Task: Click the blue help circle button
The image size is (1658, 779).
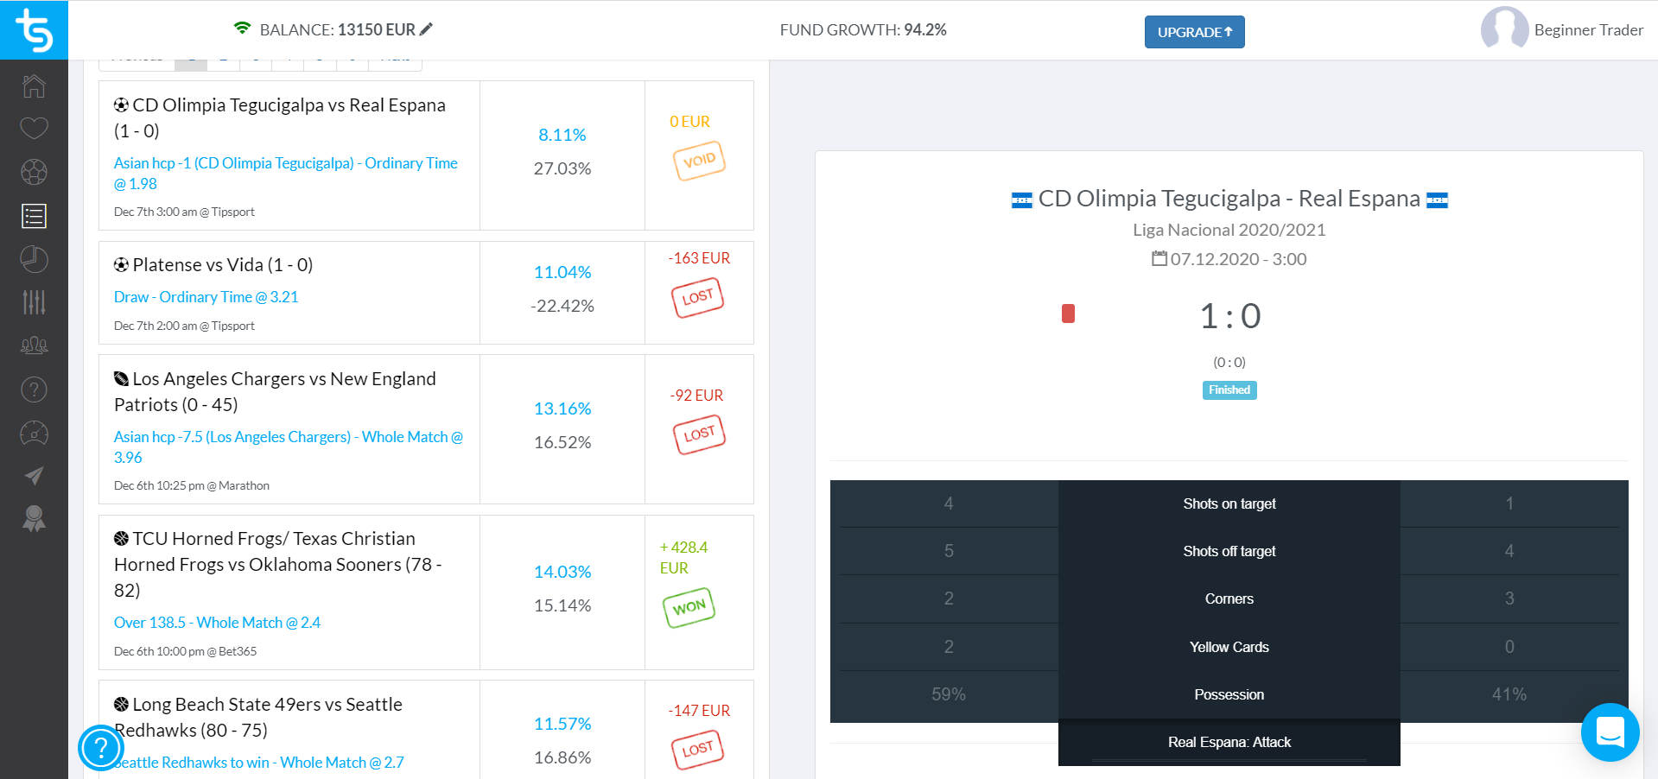Action: coord(101,747)
